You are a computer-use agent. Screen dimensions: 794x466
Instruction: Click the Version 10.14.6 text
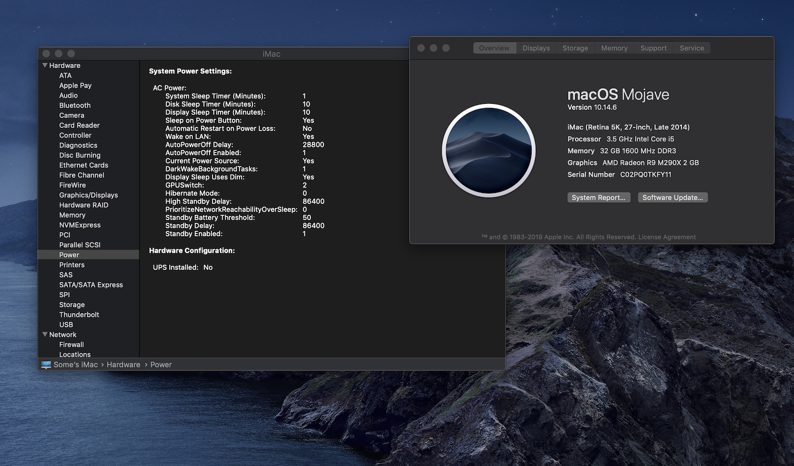[592, 107]
